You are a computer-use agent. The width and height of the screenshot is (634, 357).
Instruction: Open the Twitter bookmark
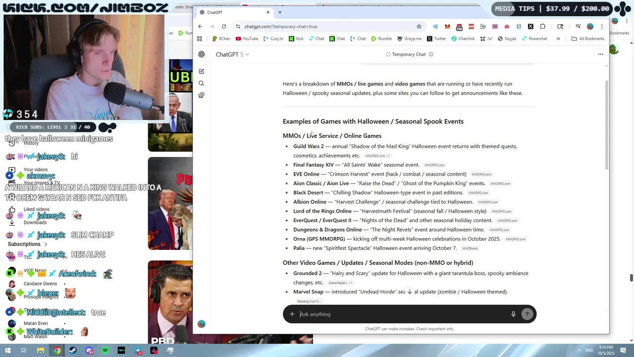coord(436,39)
